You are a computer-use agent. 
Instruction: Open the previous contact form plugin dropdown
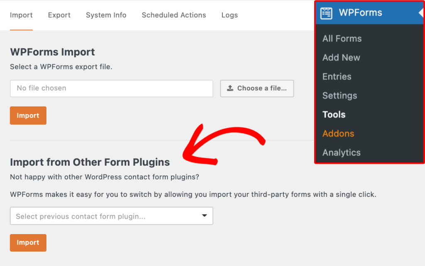[x=111, y=216]
